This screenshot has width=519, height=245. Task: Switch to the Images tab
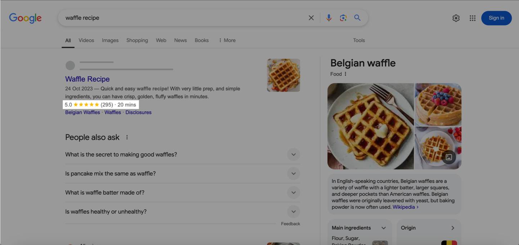tap(110, 40)
